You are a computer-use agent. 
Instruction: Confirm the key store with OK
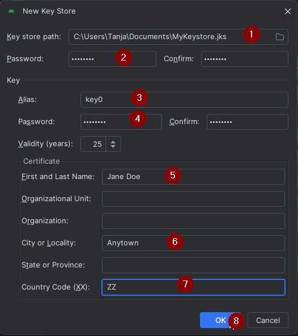click(x=220, y=320)
